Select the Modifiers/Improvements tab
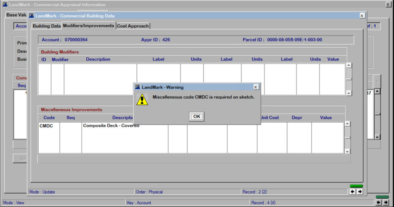394x207 pixels. point(88,26)
